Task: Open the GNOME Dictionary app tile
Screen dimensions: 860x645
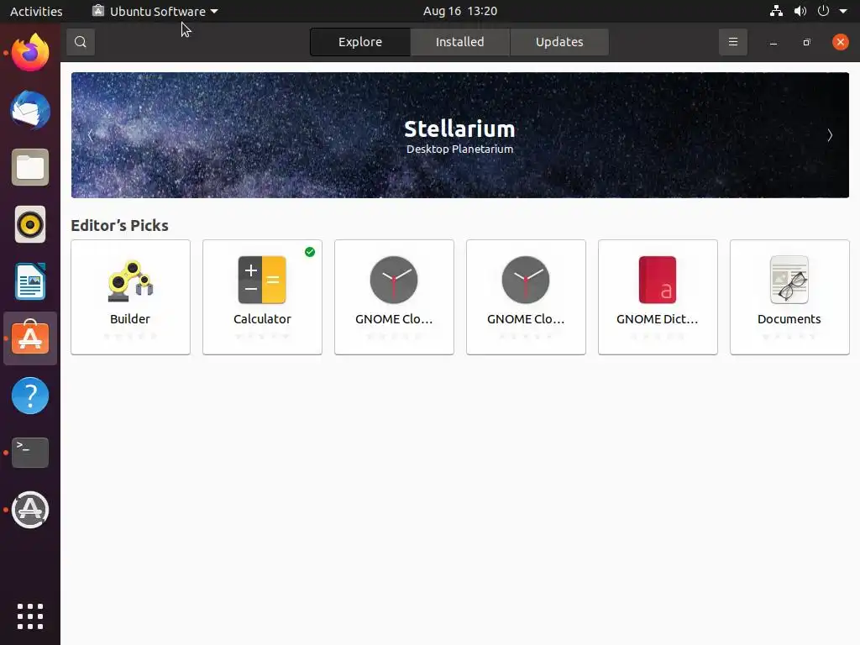Action: point(658,297)
